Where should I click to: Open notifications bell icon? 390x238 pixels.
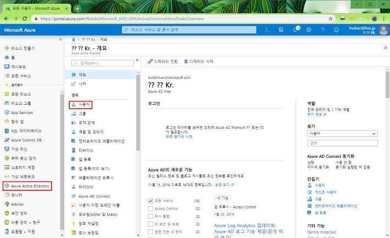pos(296,30)
